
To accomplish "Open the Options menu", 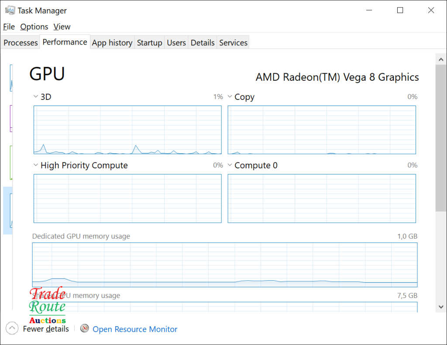I will (x=34, y=27).
